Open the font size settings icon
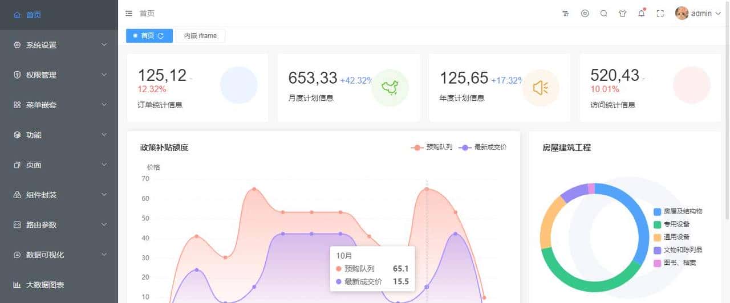The height and width of the screenshot is (303, 730). click(x=566, y=14)
